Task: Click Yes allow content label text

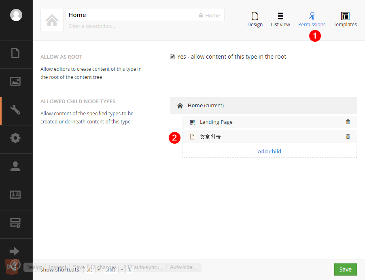Action: pyautogui.click(x=231, y=57)
